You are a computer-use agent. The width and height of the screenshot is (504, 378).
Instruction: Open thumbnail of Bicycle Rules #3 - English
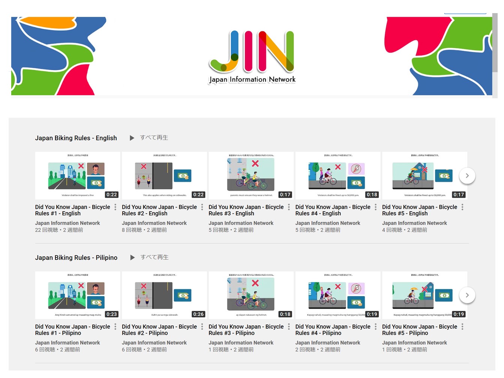(x=251, y=175)
